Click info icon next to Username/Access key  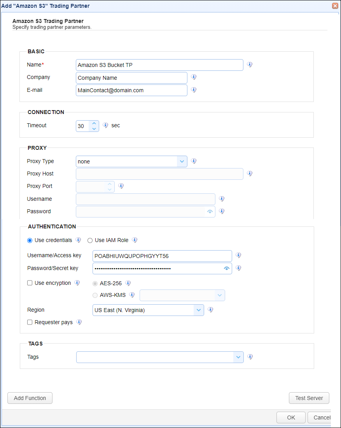coord(238,255)
